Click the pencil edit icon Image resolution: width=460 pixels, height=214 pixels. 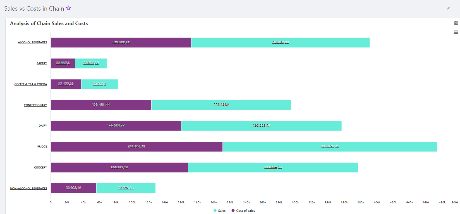[448, 8]
